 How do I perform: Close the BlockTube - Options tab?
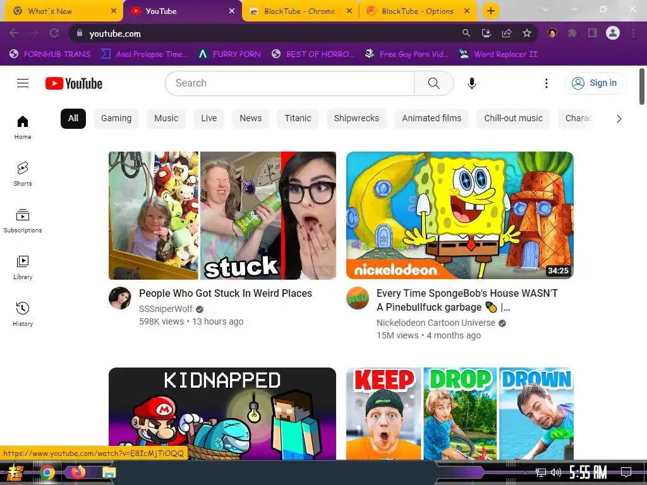coord(467,11)
